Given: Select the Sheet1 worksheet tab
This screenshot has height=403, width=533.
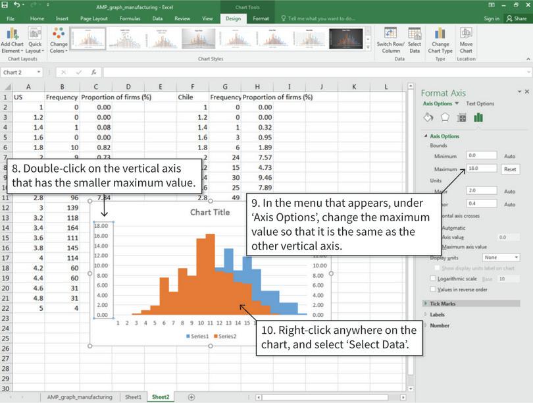Looking at the screenshot, I should click(x=133, y=397).
